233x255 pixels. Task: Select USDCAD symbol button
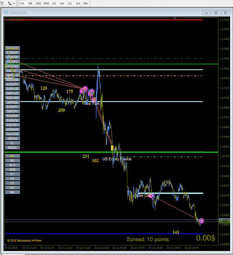click(x=13, y=66)
